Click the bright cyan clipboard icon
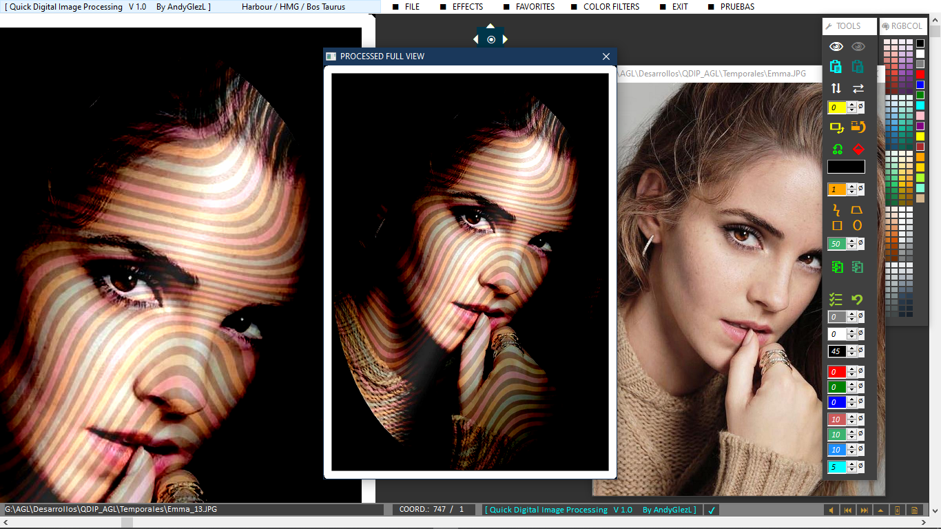Image resolution: width=941 pixels, height=529 pixels. 836,67
